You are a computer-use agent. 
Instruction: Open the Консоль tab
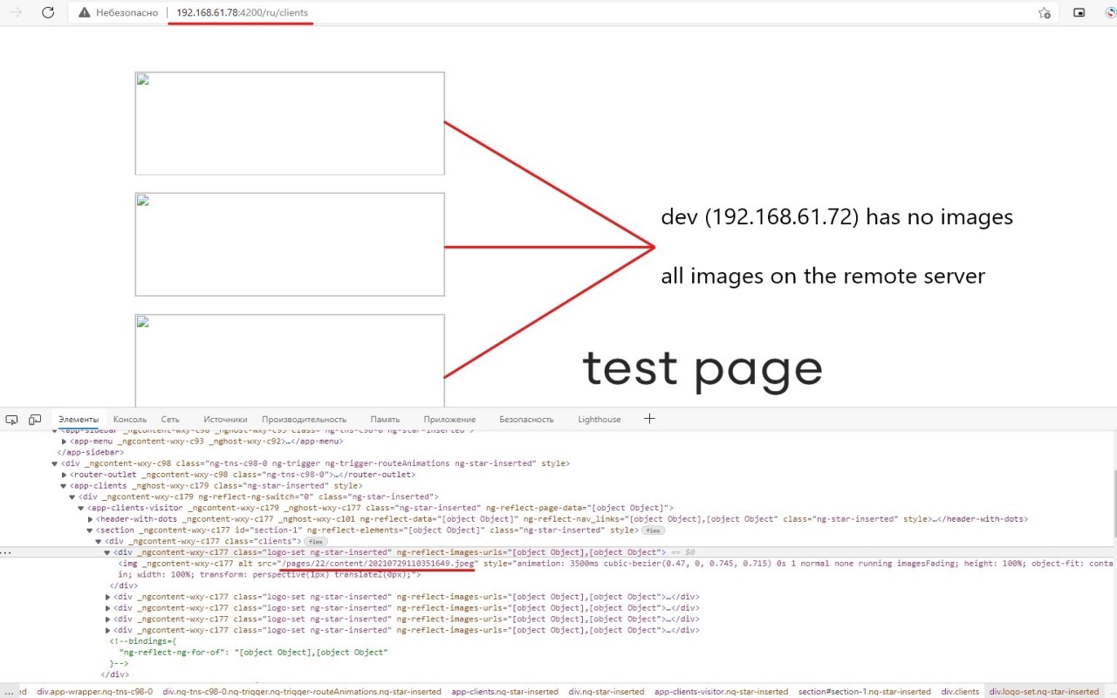coord(130,420)
